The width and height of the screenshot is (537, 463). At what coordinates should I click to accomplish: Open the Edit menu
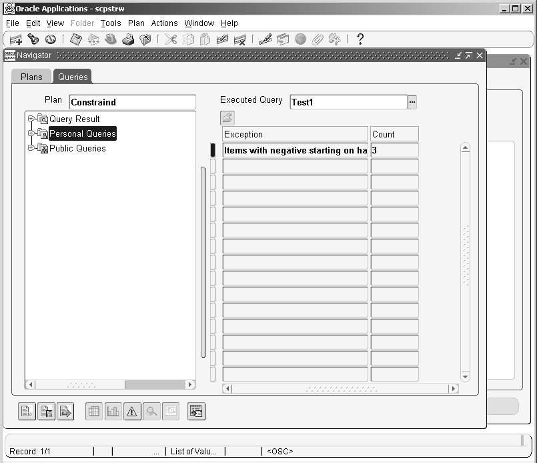(x=33, y=23)
